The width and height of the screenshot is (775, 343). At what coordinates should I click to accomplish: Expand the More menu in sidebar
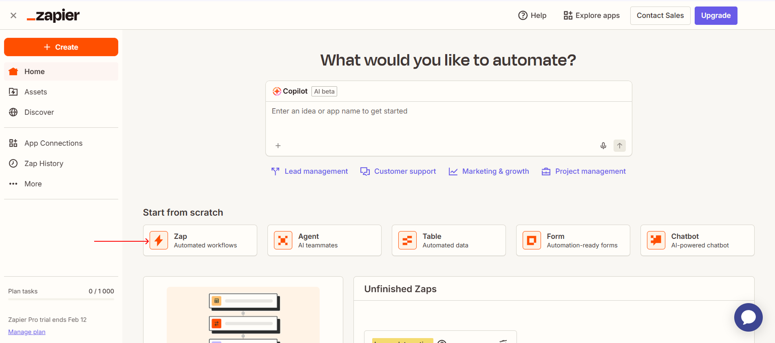(33, 184)
